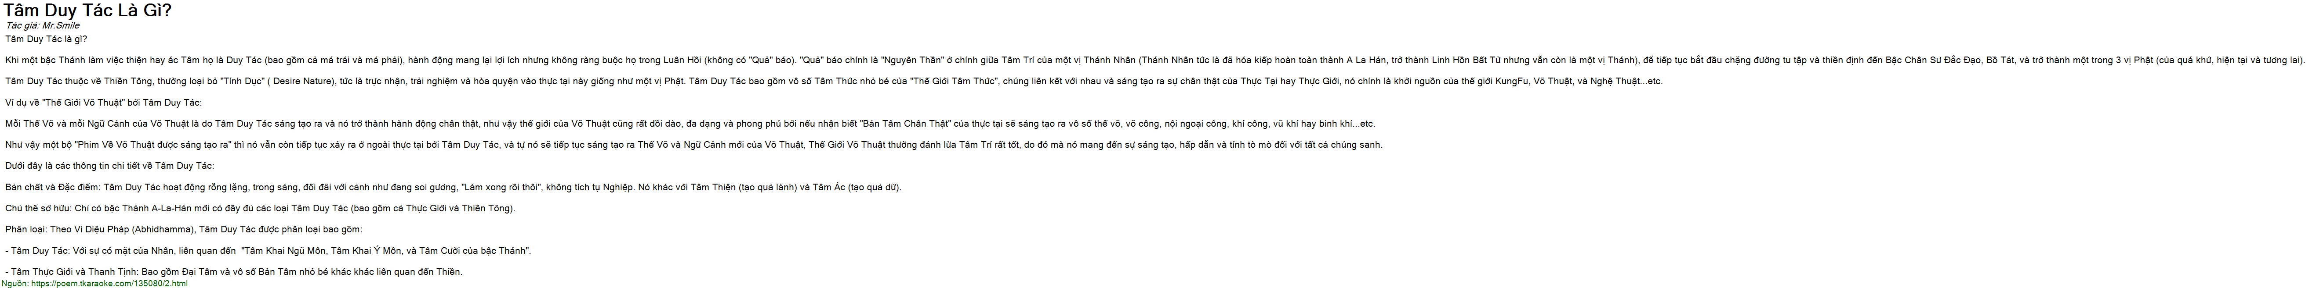Click the 'Chủ thể sở hữu' paragraph
Screen dimensions: 2316x288
pyautogui.click(x=260, y=209)
